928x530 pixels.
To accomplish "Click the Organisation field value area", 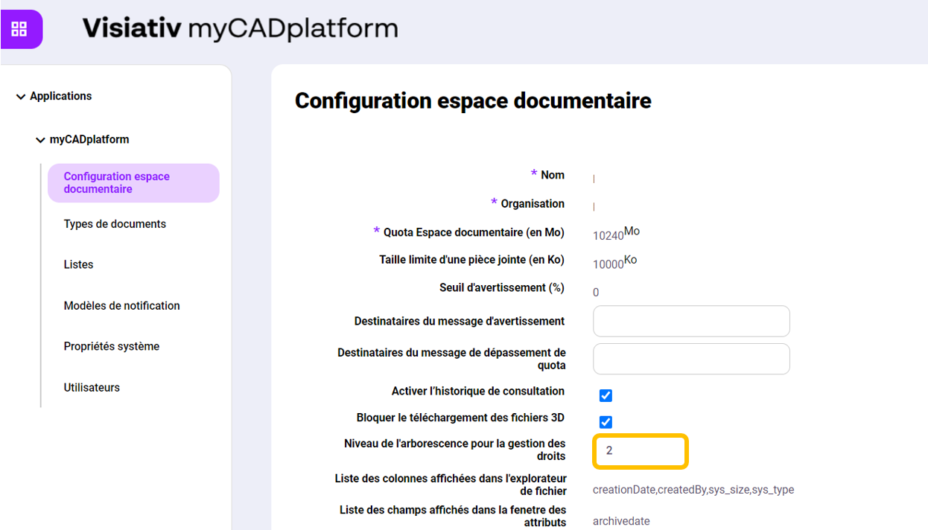I will [596, 206].
